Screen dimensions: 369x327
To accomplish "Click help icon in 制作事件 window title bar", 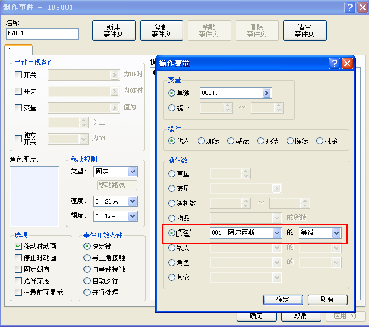I will pos(350,8).
